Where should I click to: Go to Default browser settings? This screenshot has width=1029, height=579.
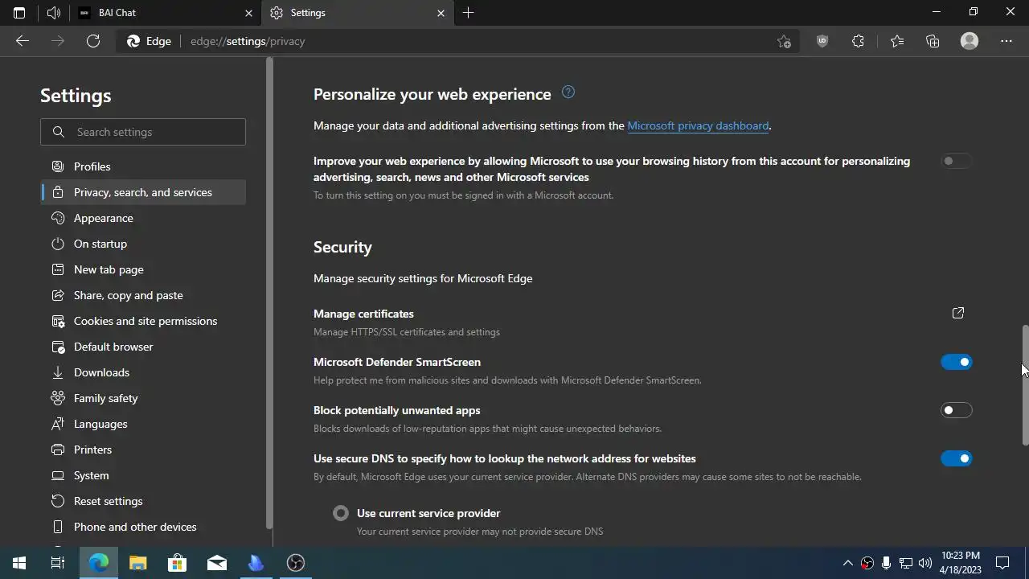point(143,347)
